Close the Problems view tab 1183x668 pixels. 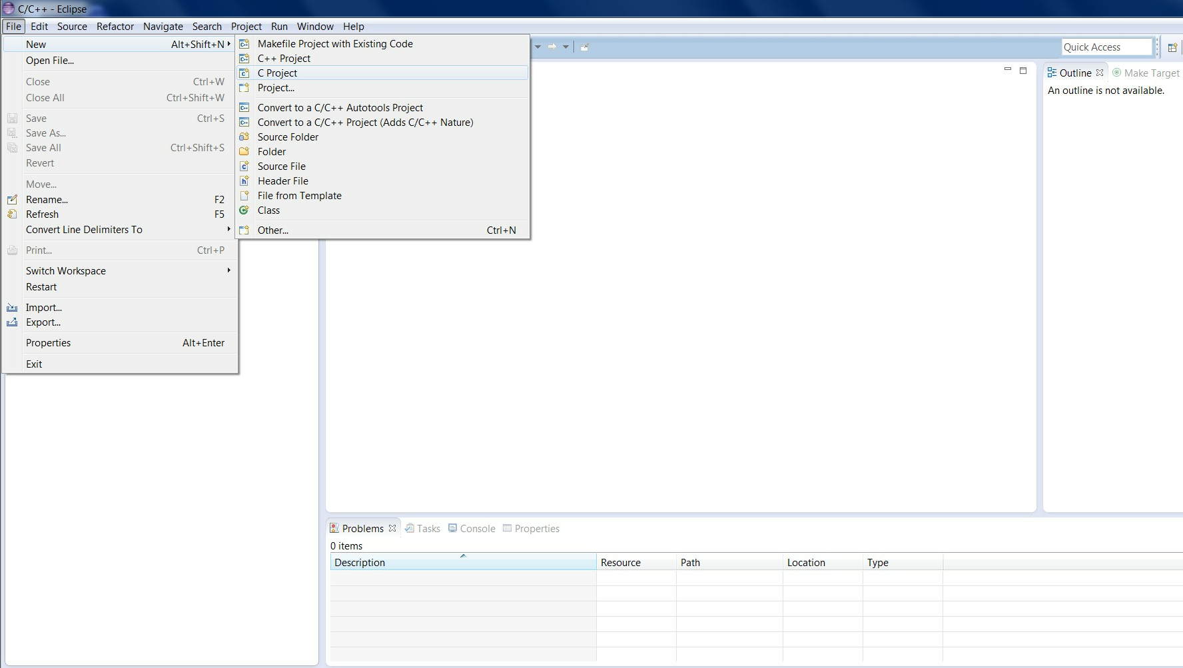392,528
